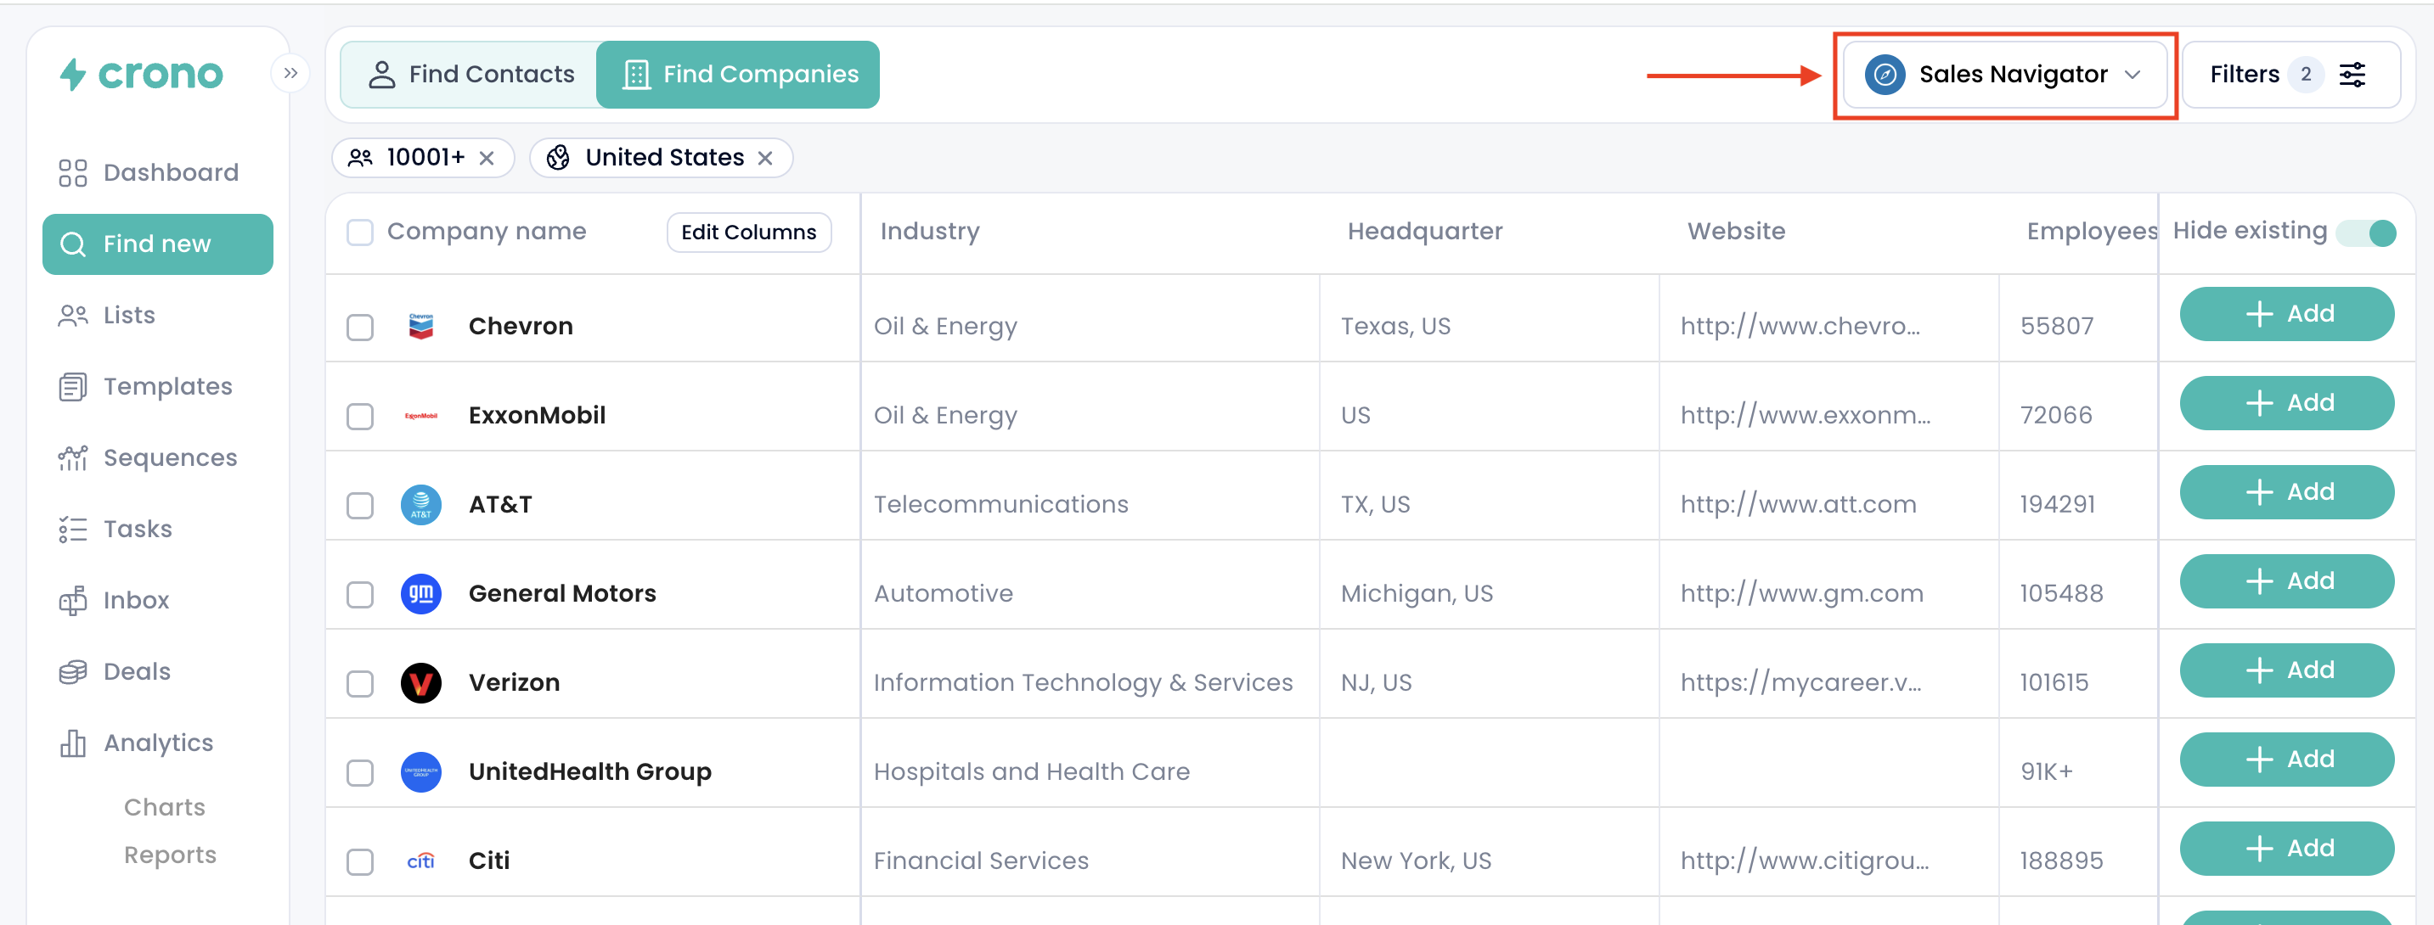2434x925 pixels.
Task: Go to the Deals page
Action: pyautogui.click(x=115, y=672)
